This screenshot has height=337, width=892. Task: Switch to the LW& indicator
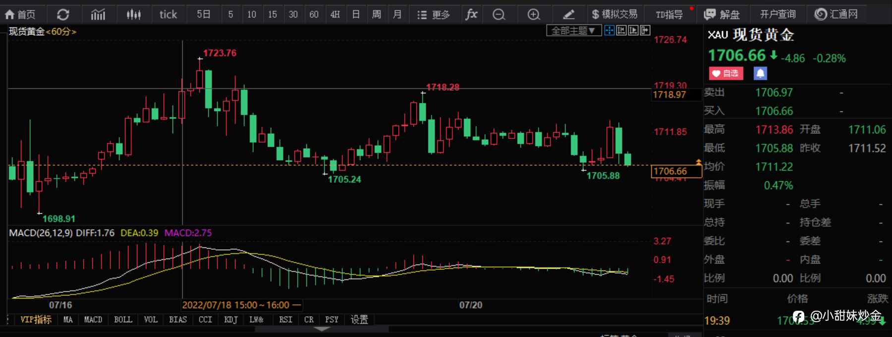click(x=256, y=320)
